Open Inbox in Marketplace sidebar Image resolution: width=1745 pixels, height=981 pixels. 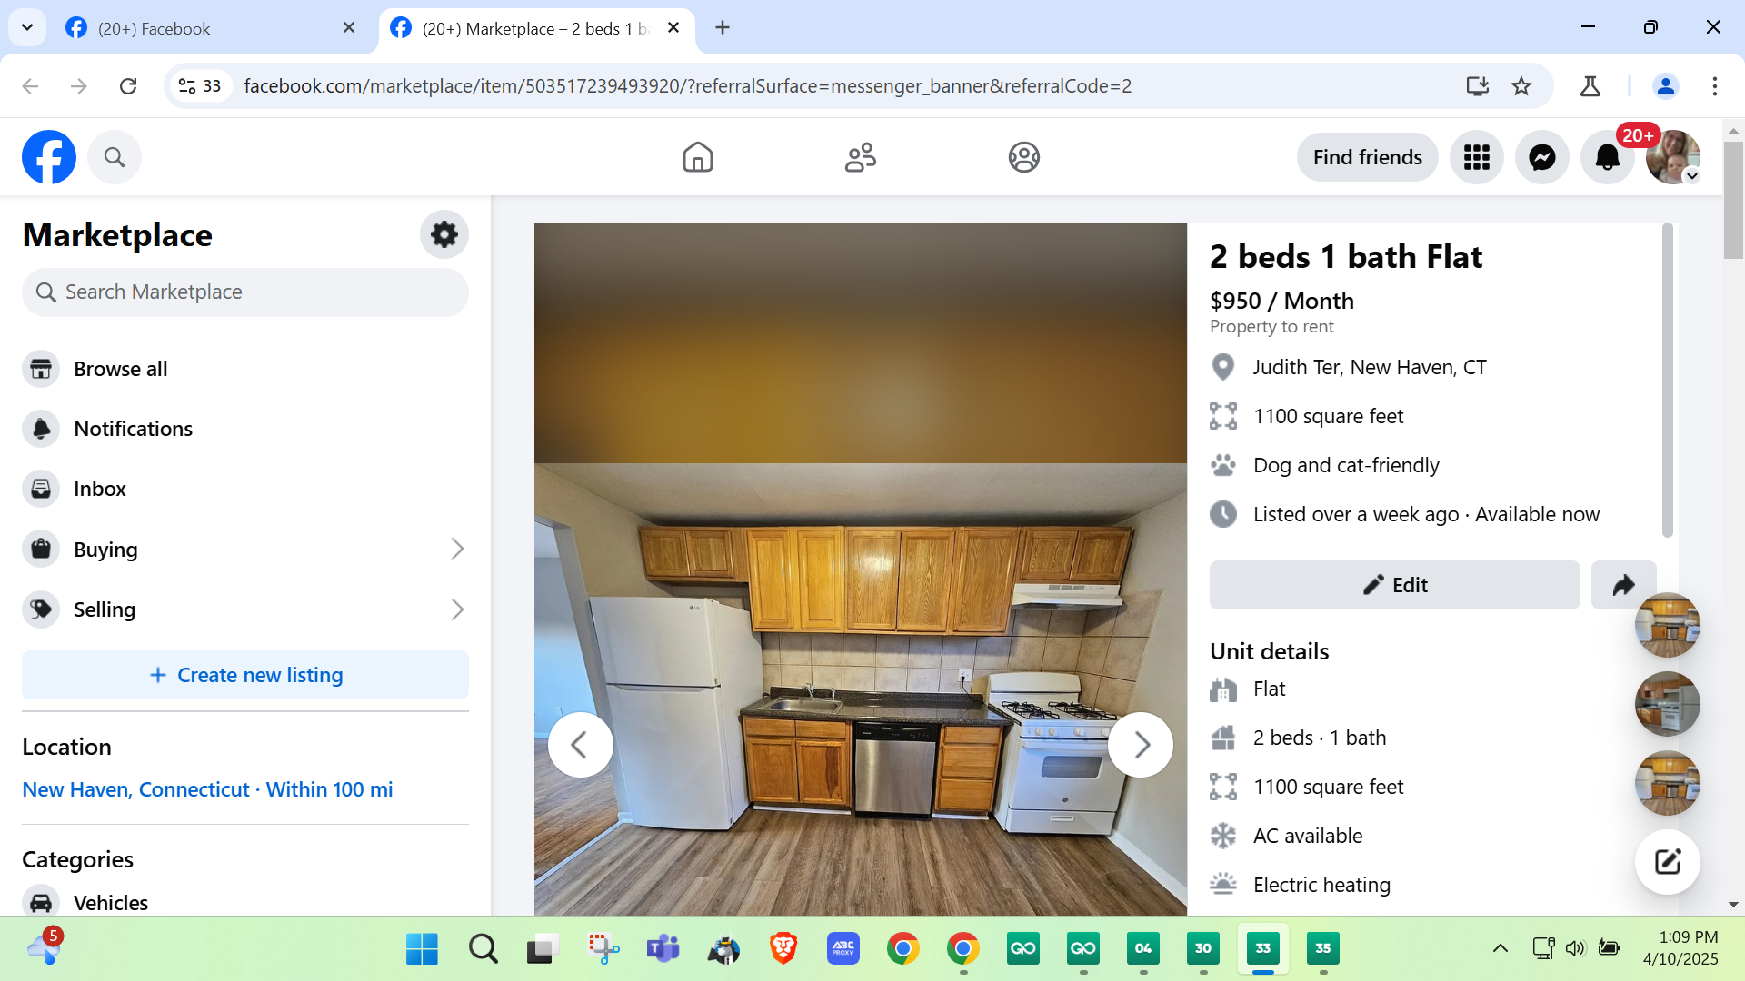[100, 489]
